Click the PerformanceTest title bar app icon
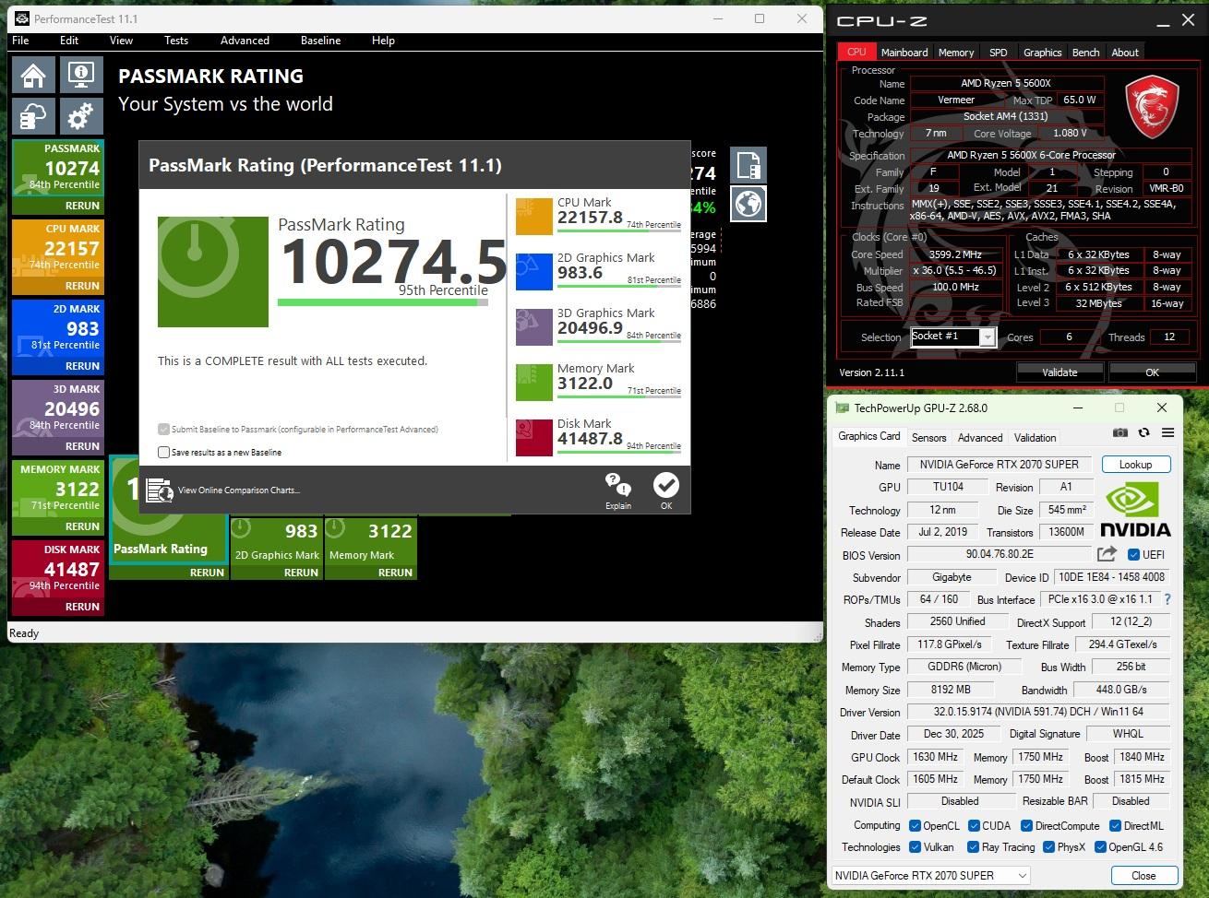 [x=22, y=18]
